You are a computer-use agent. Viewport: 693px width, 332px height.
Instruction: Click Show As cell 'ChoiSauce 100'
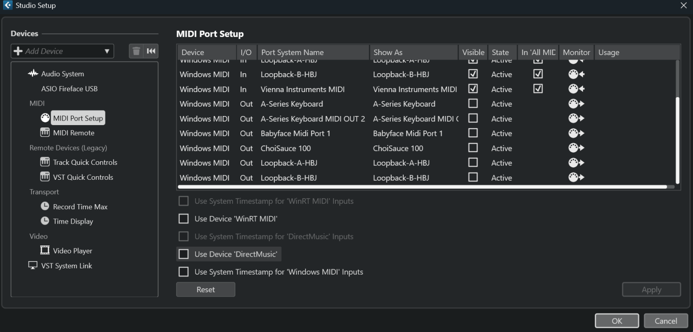click(398, 148)
